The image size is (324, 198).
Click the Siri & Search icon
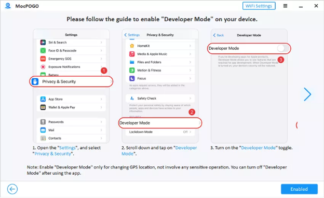43,43
